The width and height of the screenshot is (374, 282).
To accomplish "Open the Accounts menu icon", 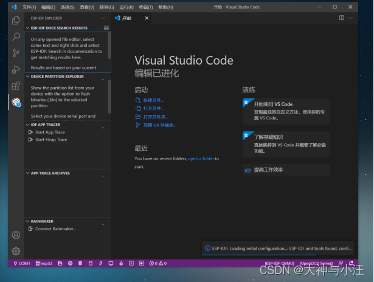I will point(16,235).
